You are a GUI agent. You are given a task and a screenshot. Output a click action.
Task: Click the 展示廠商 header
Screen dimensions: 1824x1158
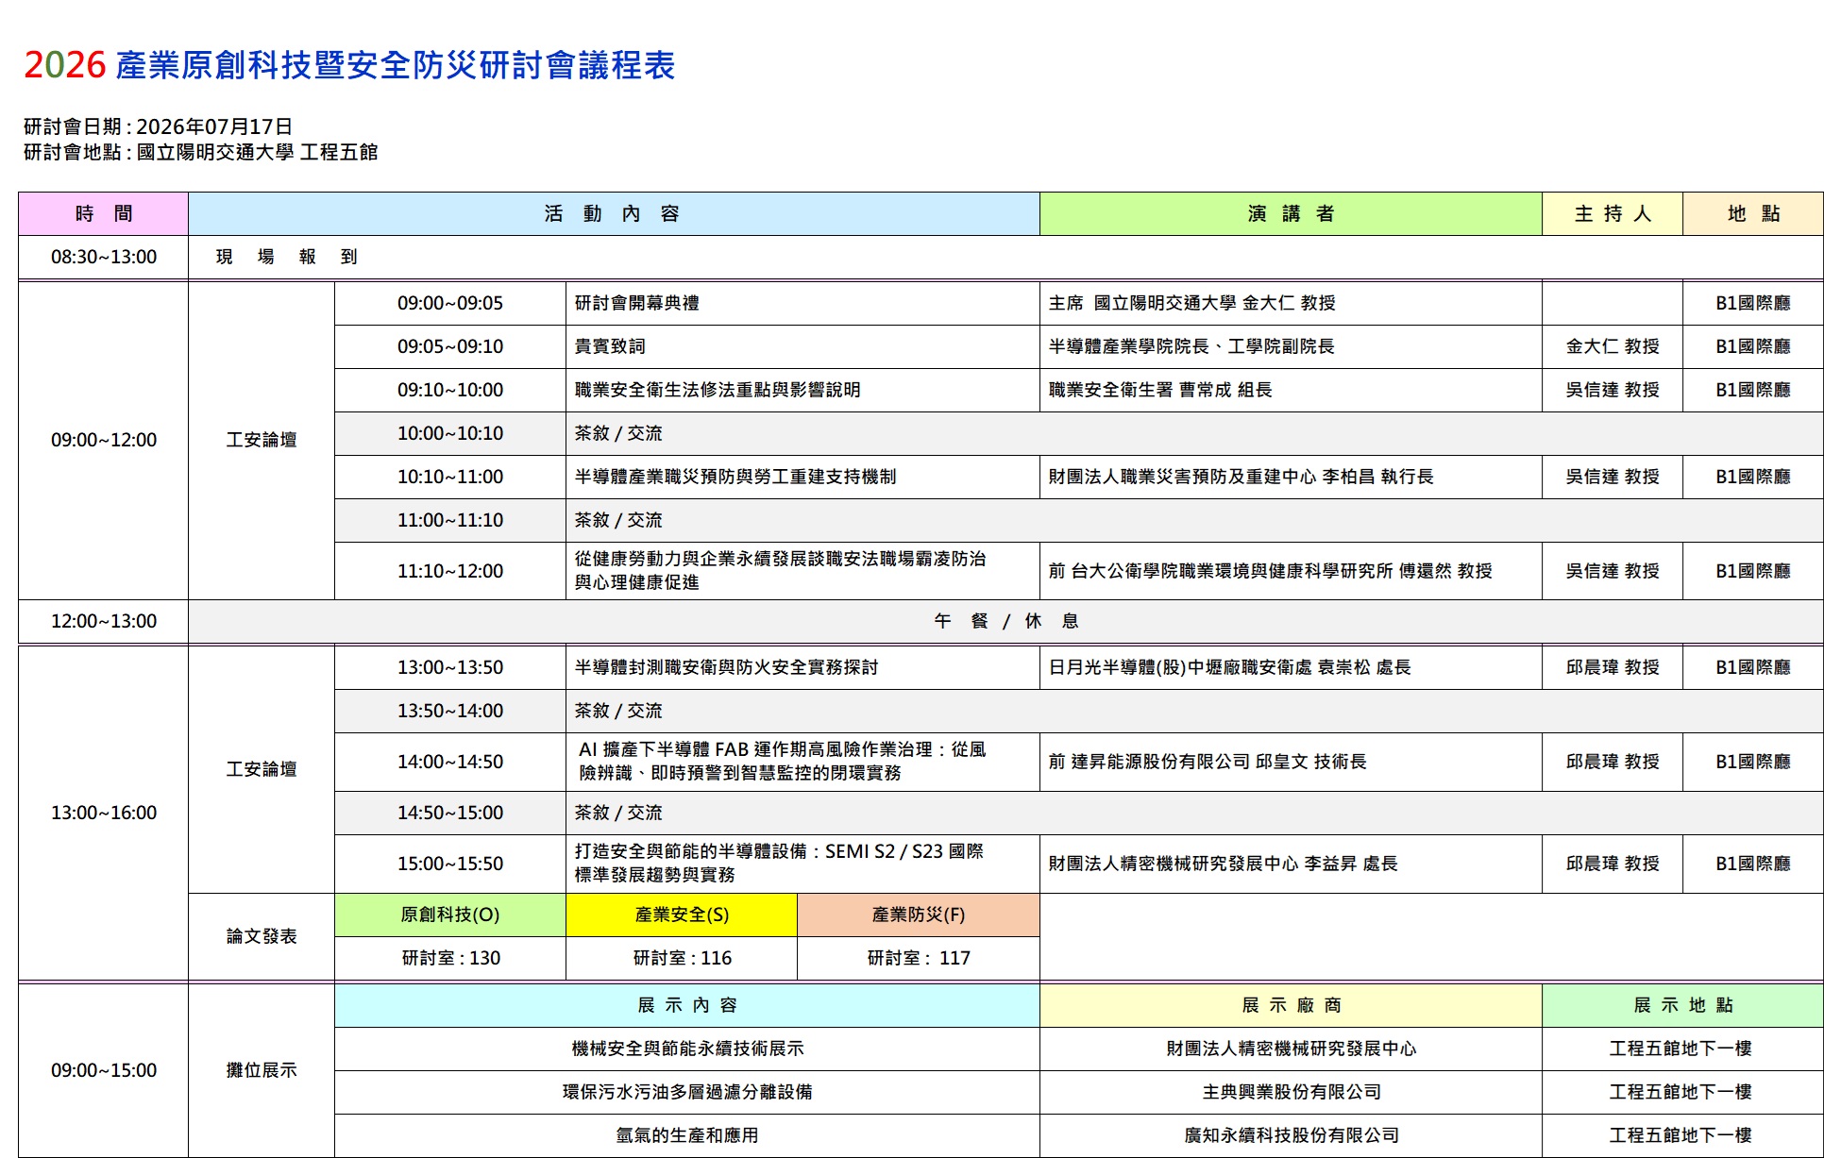[1291, 1005]
